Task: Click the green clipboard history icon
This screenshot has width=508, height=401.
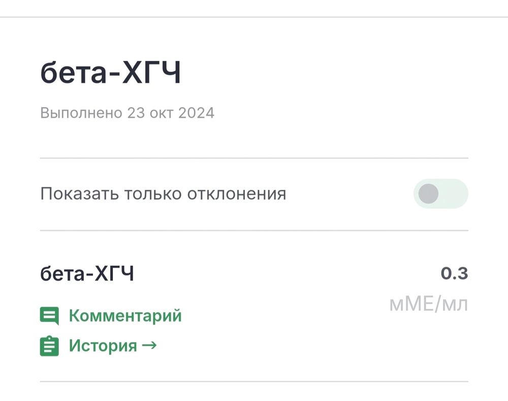Action: pos(49,346)
